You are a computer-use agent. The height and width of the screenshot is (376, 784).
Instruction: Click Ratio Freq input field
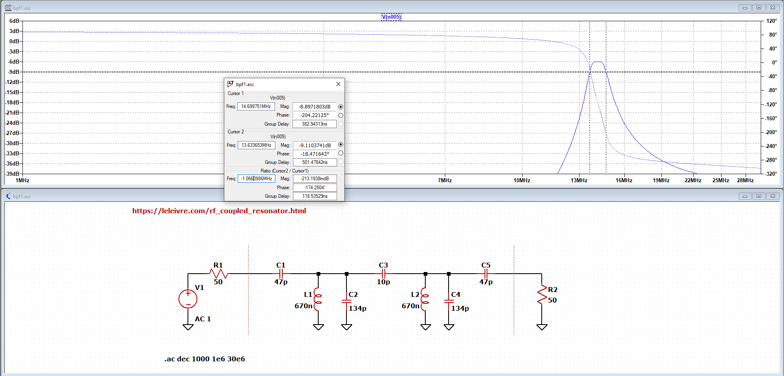click(x=257, y=179)
